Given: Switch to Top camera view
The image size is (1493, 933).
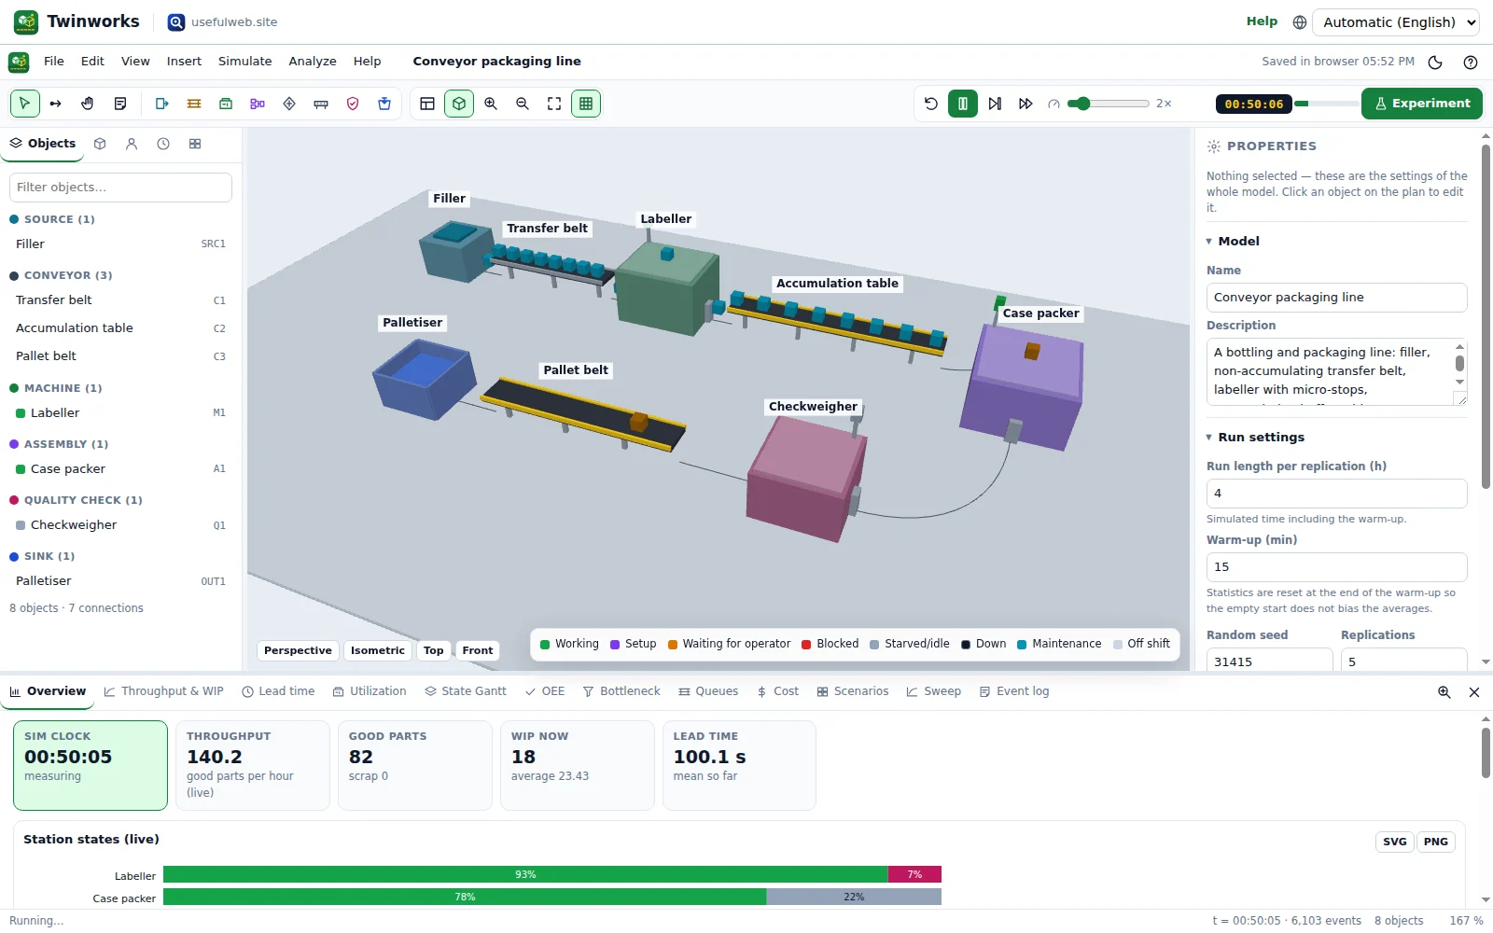Looking at the screenshot, I should coord(433,650).
